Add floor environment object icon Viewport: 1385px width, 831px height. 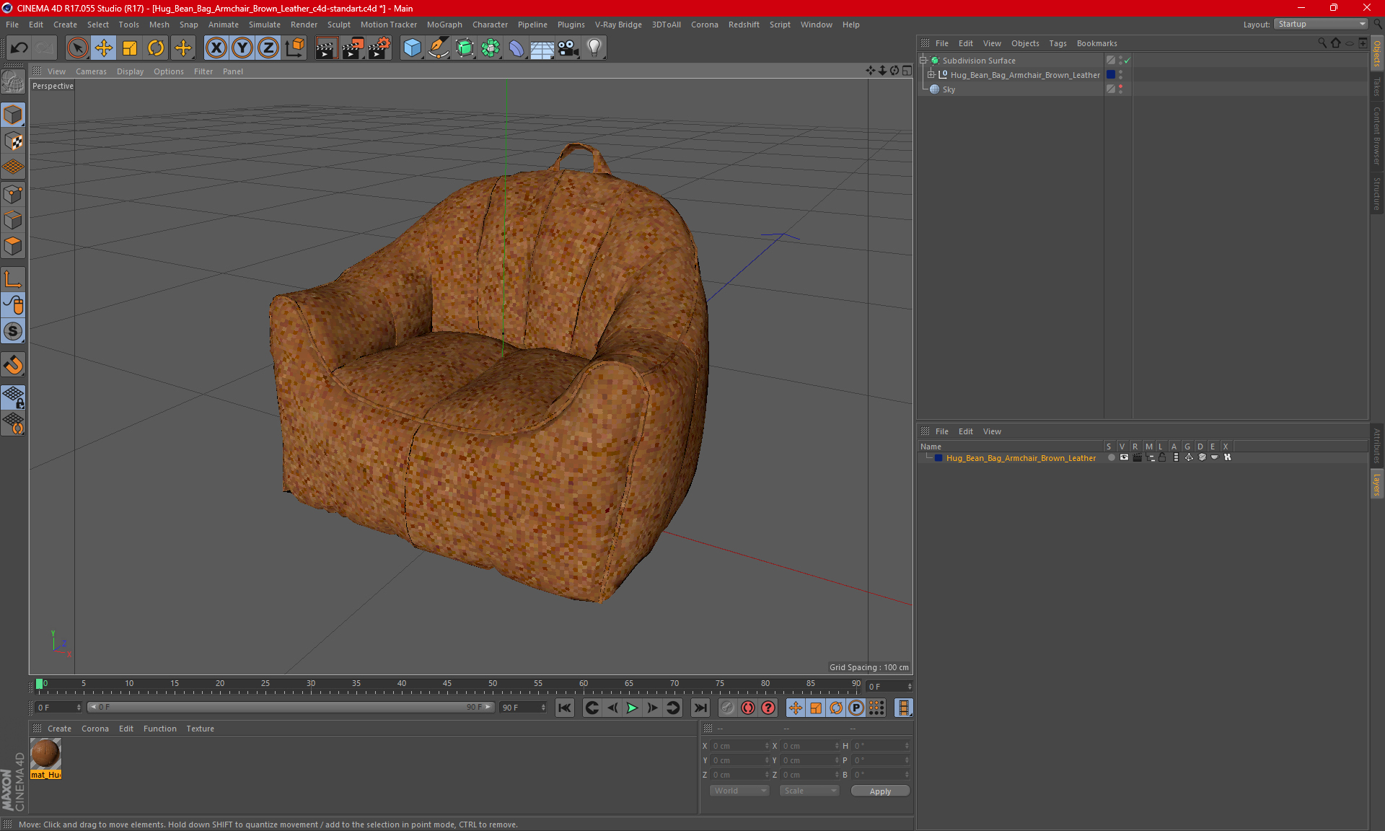pos(542,48)
